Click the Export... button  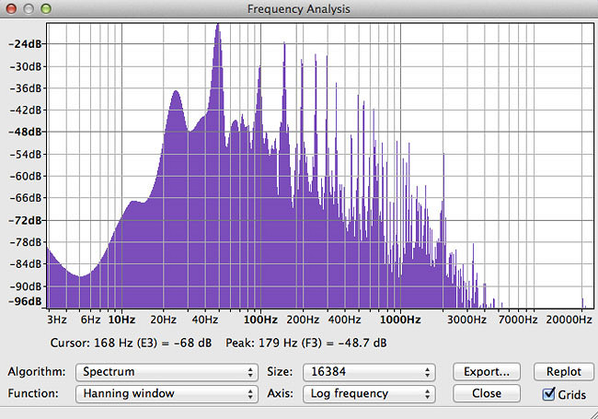pos(487,372)
